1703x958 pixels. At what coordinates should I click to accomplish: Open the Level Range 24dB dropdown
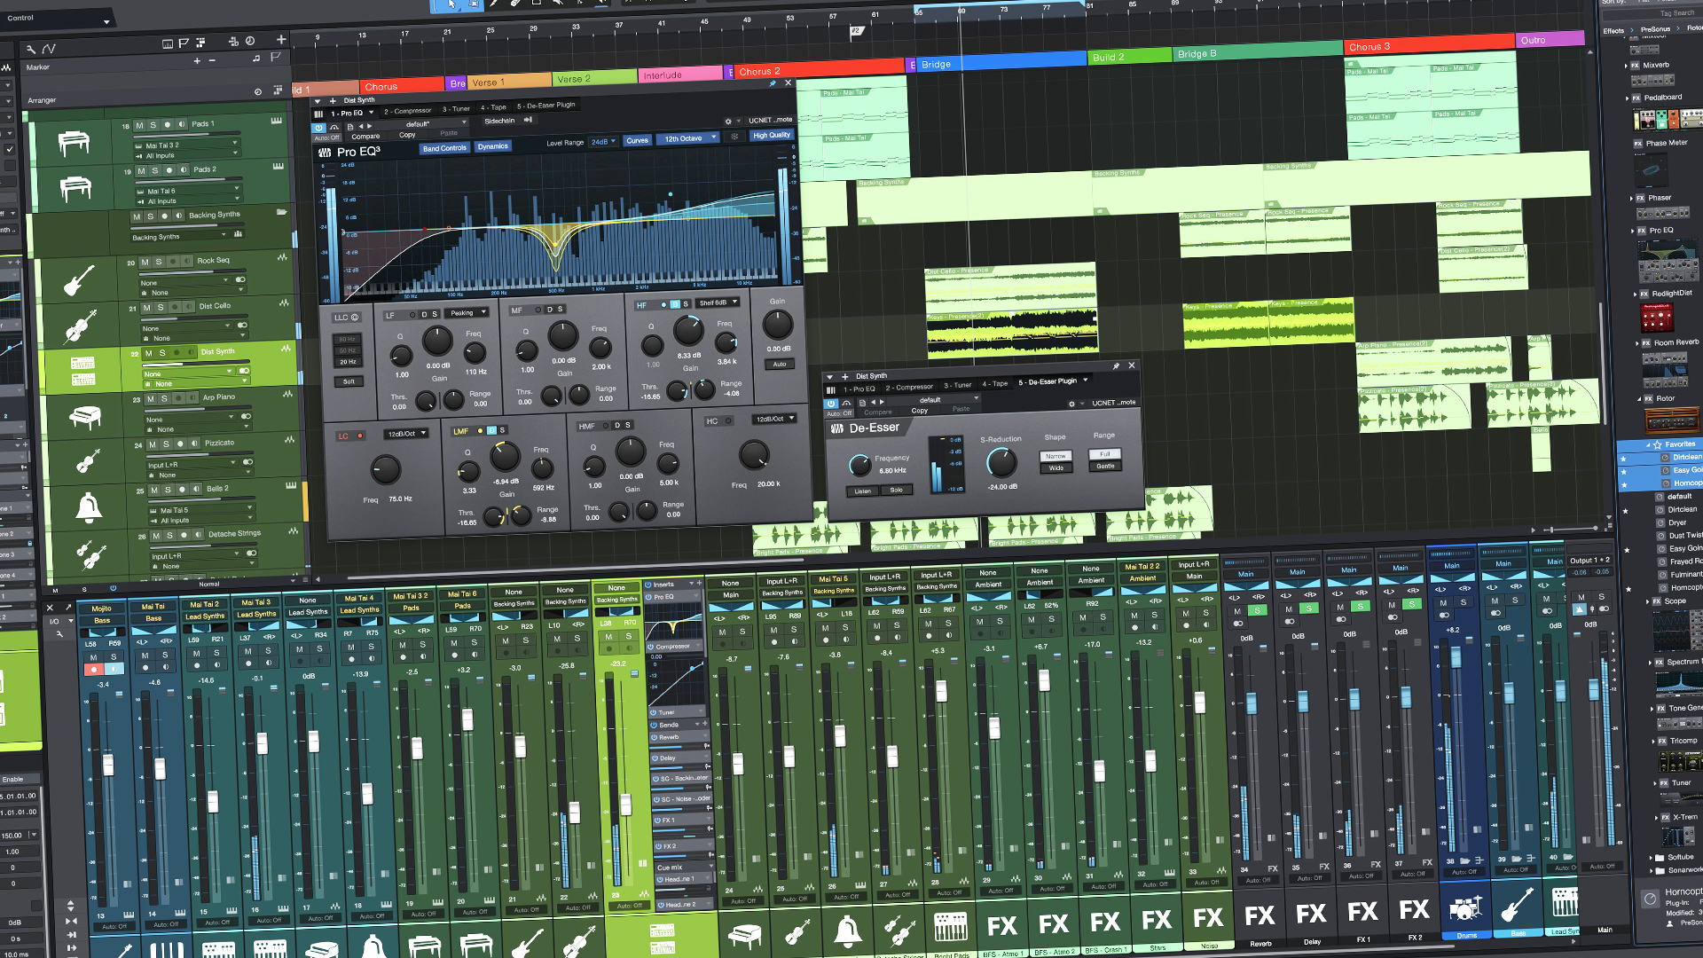pos(603,141)
